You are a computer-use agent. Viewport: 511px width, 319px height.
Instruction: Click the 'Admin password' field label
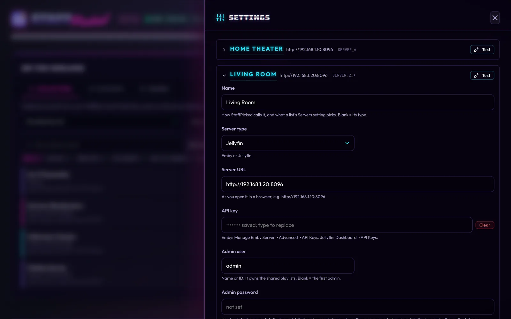click(240, 292)
